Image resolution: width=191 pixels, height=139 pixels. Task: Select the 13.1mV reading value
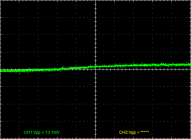[52, 132]
